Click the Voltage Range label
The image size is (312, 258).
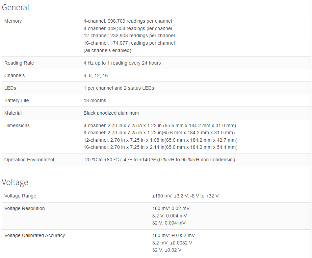click(20, 196)
